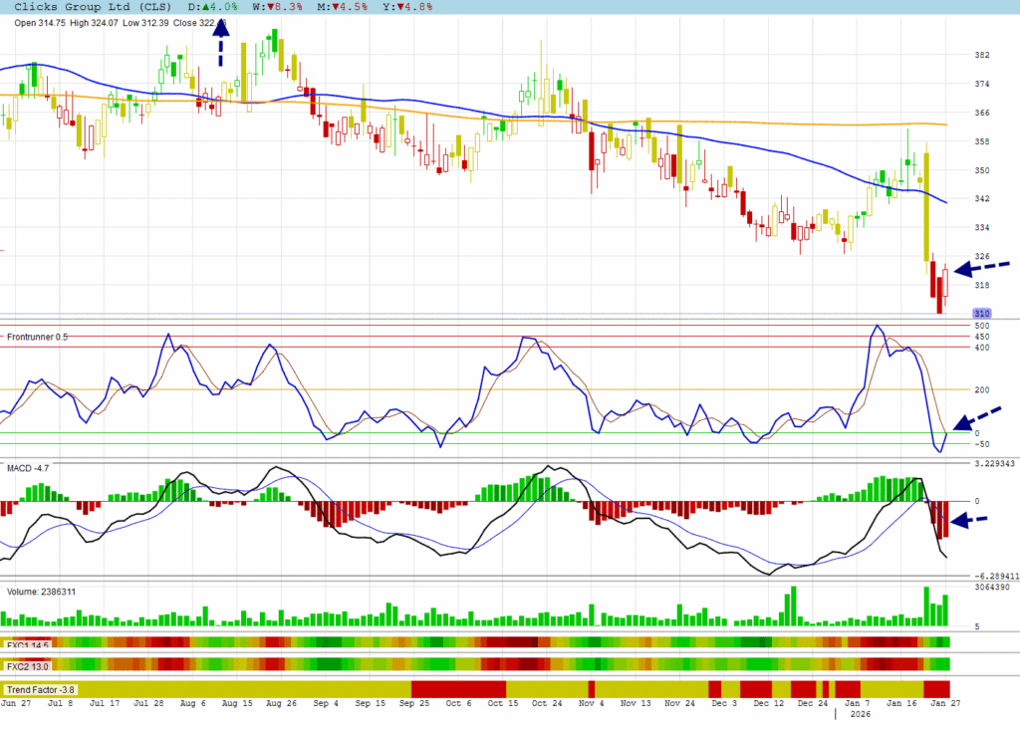Click the Oct 24 date on the time axis

click(x=547, y=704)
